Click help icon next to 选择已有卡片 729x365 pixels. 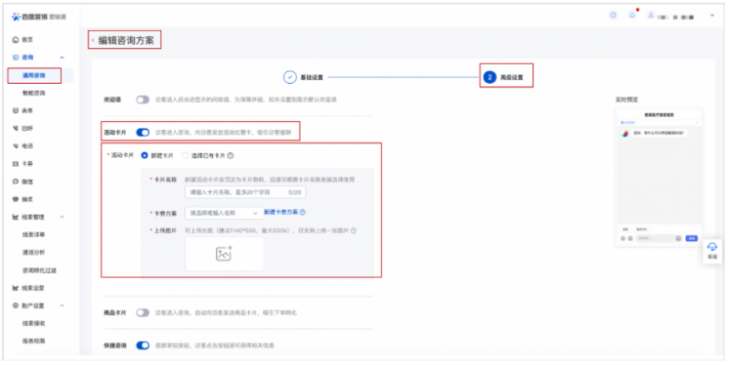coord(231,156)
